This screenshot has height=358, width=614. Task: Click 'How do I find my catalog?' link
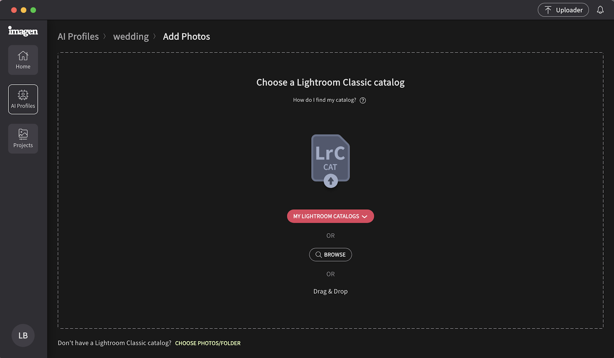[325, 100]
